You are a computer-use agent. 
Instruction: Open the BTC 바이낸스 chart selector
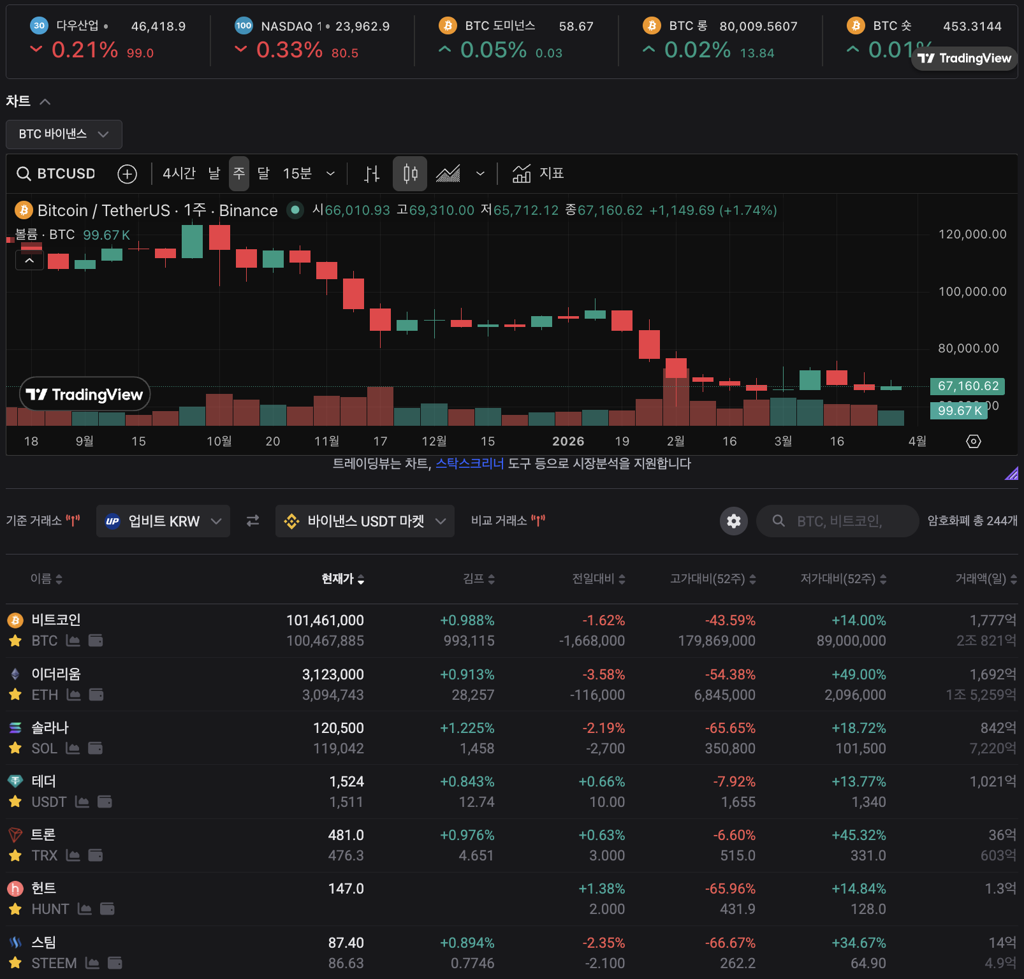pyautogui.click(x=64, y=134)
